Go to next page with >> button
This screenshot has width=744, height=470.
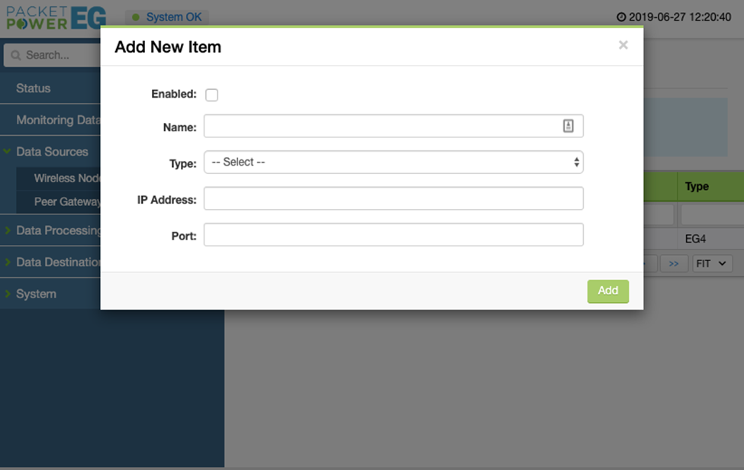pos(673,263)
